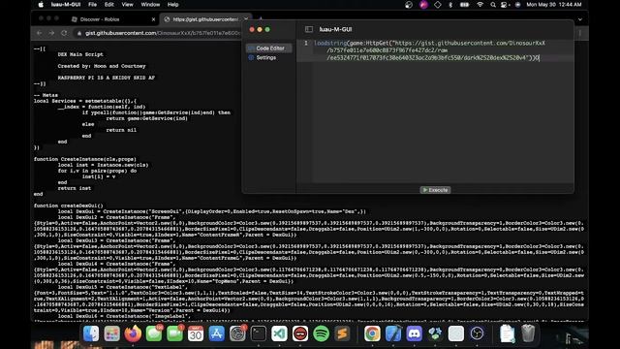620x349 pixels.
Task: Open System Preferences in dock
Action: point(237,333)
